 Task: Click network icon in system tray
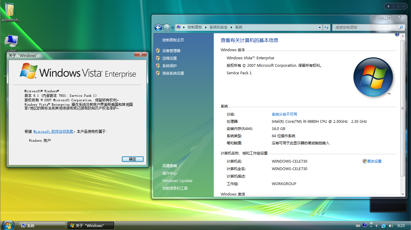(384, 226)
